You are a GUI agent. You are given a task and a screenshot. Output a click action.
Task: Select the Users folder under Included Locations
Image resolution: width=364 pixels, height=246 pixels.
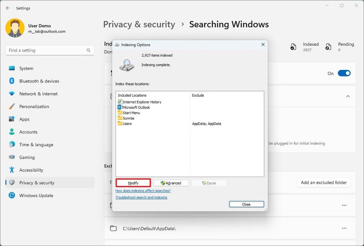(127, 123)
